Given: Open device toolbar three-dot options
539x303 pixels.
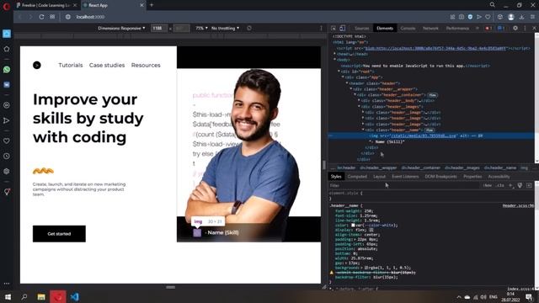Looking at the screenshot, I should coord(322,28).
